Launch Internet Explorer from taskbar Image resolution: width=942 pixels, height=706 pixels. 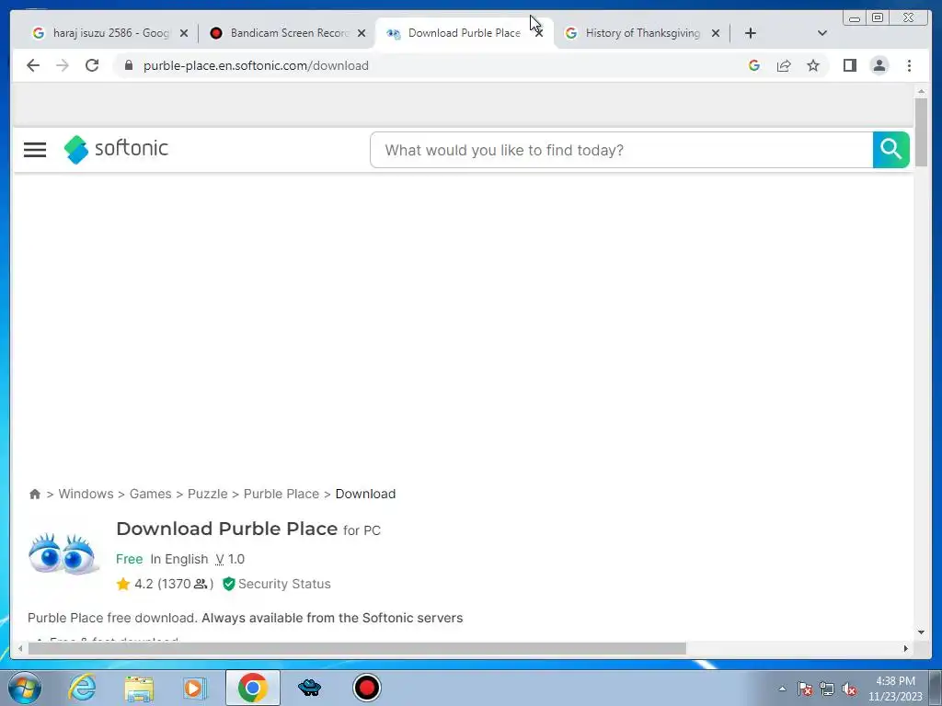click(82, 688)
